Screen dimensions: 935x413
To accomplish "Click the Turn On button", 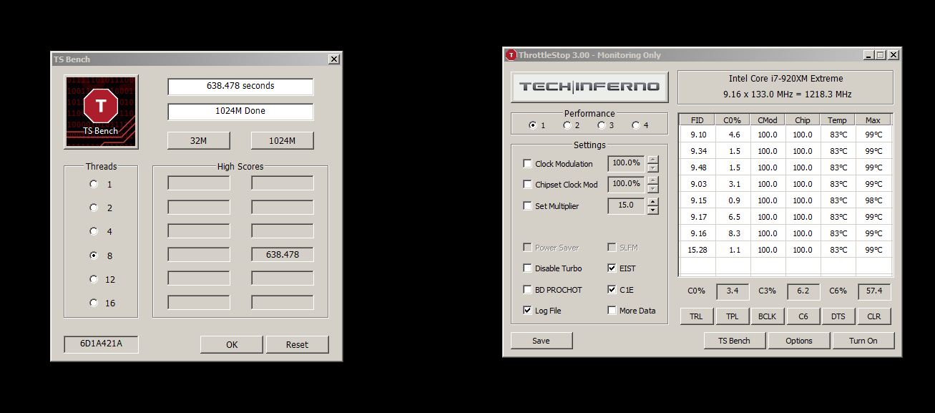I will [863, 341].
